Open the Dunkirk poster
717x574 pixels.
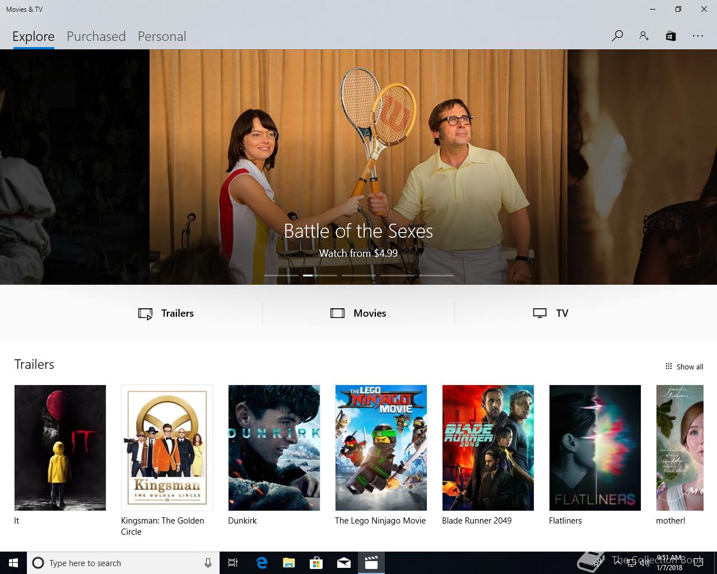274,447
